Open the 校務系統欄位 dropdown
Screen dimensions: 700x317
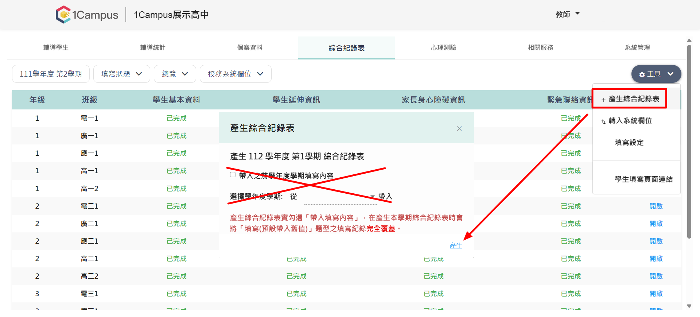(x=236, y=74)
